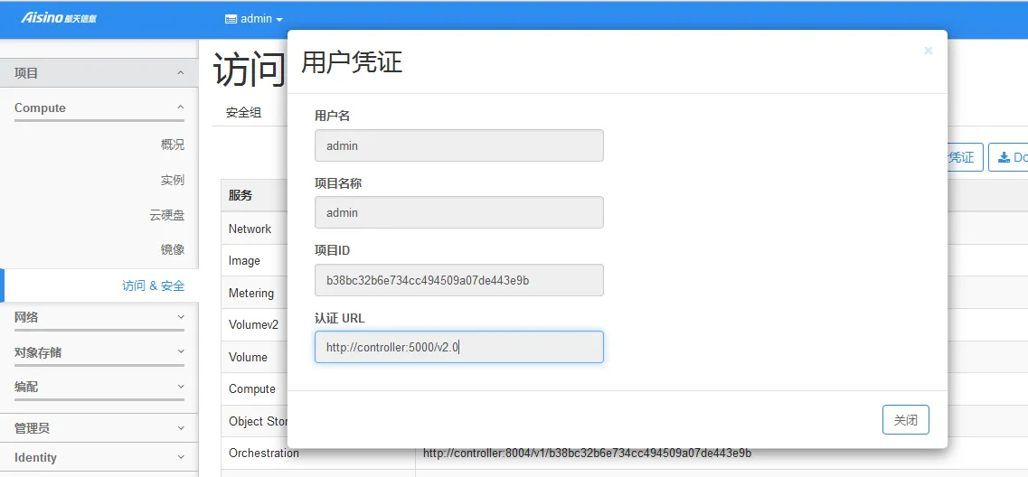Click the Aisino logo
Viewport: 1028px width, 477px height.
59,18
